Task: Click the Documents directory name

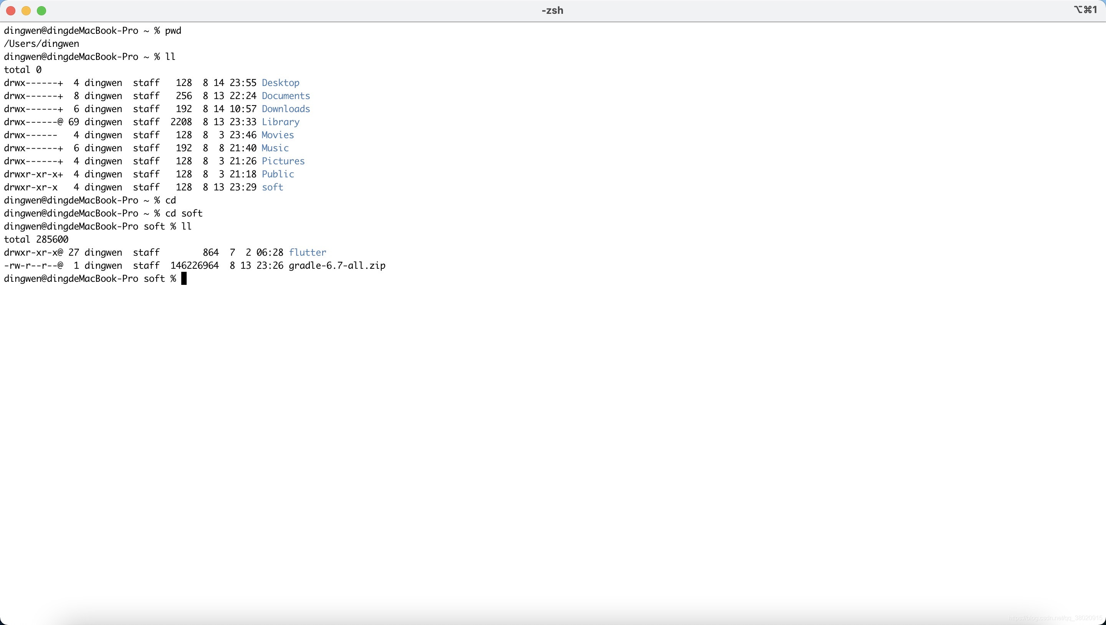Action: point(286,96)
